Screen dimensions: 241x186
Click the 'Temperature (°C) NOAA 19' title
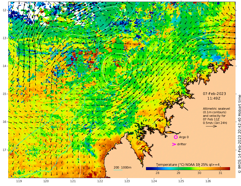[178, 165]
